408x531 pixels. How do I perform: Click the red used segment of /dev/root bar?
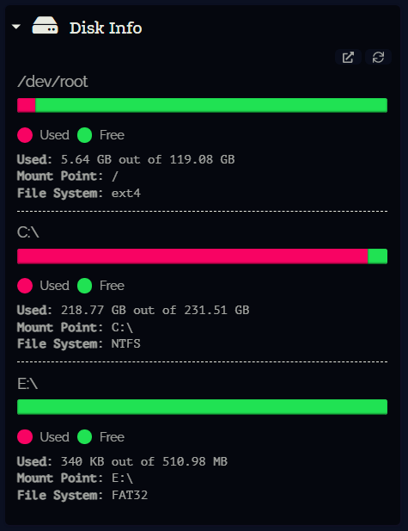[x=27, y=105]
